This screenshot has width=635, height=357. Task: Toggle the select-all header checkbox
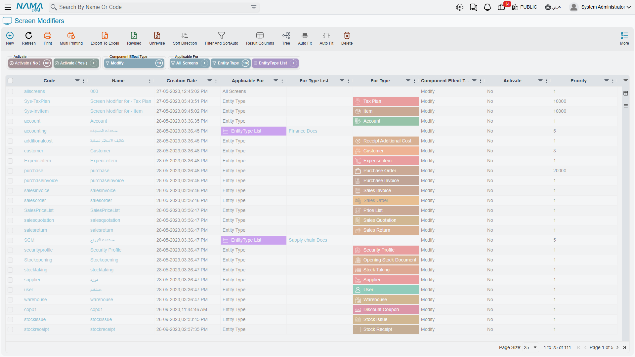10,81
